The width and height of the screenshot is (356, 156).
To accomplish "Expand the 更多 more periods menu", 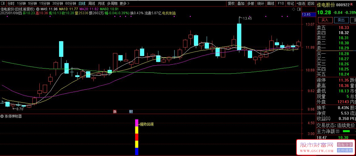I will 125,4.
